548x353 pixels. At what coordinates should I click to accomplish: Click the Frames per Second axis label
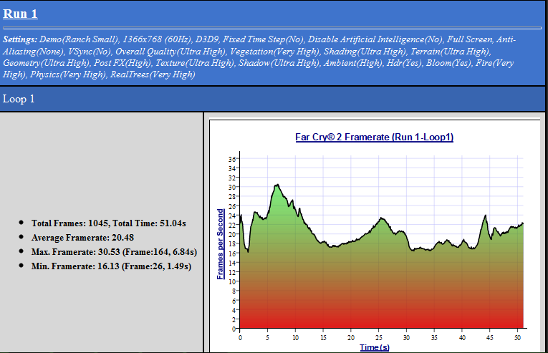(x=220, y=244)
